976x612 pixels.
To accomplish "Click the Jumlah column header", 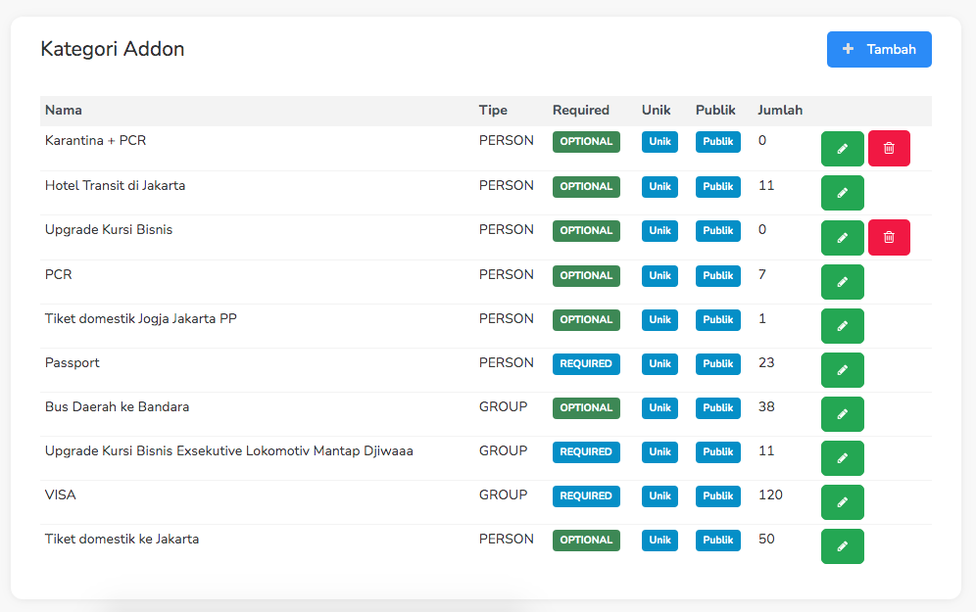I will coord(780,111).
